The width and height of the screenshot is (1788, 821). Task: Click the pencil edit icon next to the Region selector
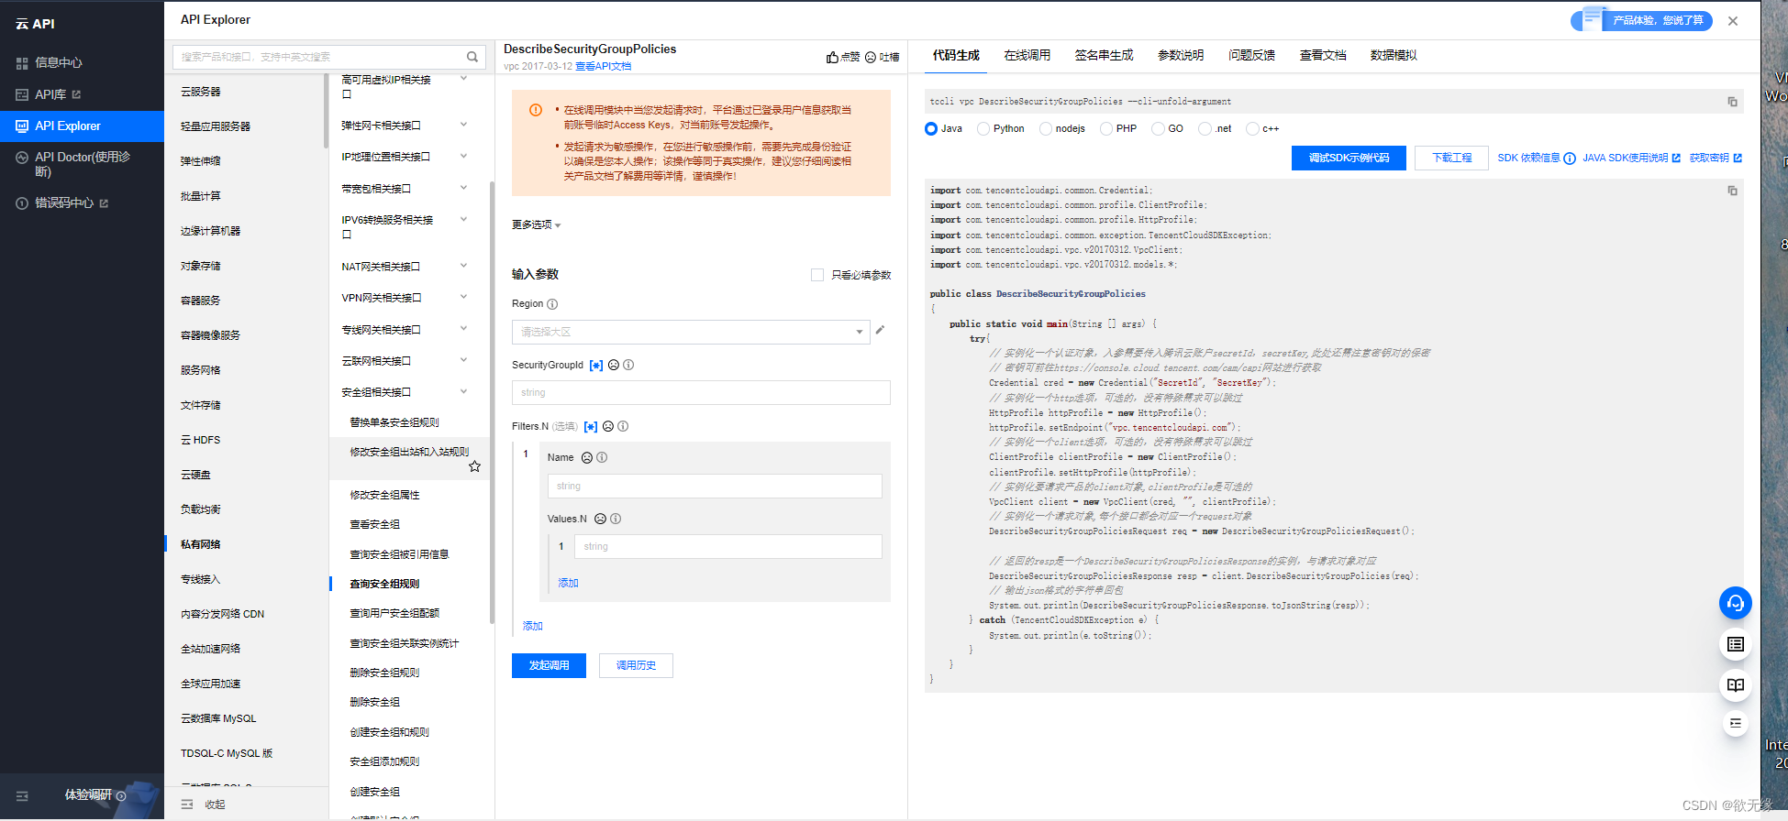point(880,330)
